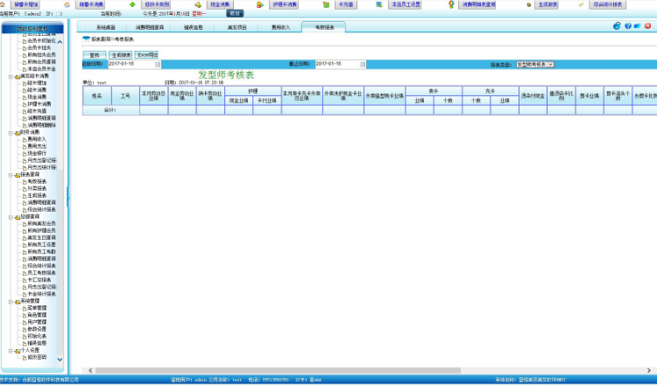Click the 卡充值 toolbar button
The width and height of the screenshot is (657, 385).
(346, 4)
